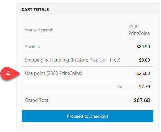161x132 pixels.
Task: Click the Grand Total label
Action: pos(37,100)
